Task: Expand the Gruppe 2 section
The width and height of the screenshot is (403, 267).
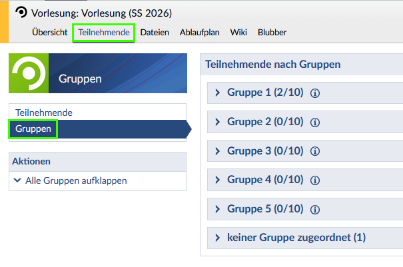Action: [x=217, y=122]
